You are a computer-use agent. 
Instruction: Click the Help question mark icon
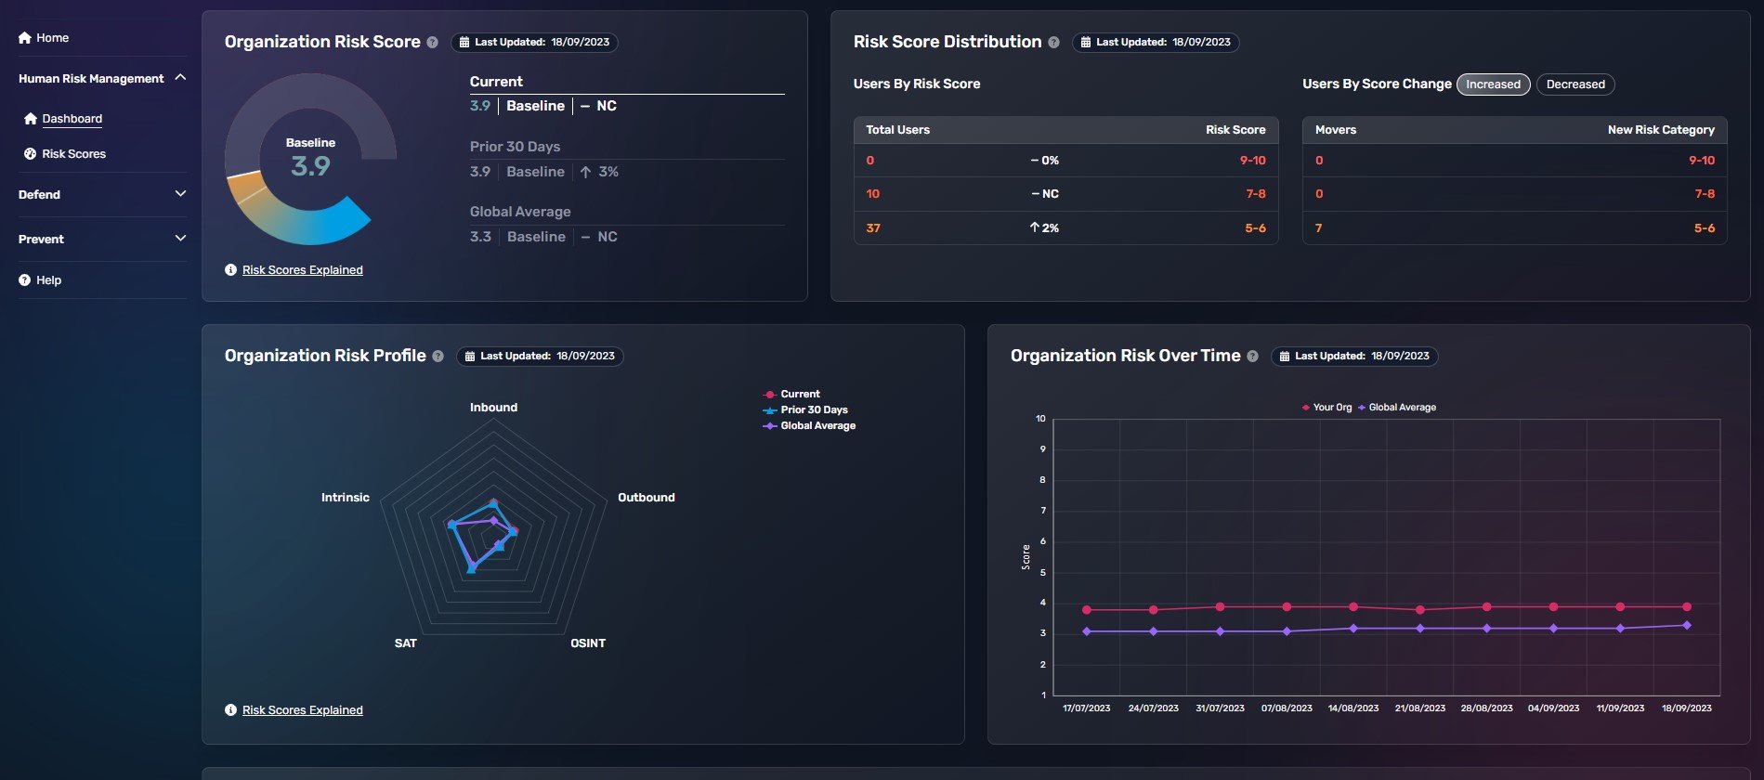tap(25, 280)
